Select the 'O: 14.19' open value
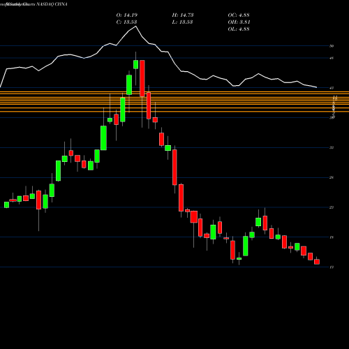Viewport: 349px width, 349px height. [127, 15]
